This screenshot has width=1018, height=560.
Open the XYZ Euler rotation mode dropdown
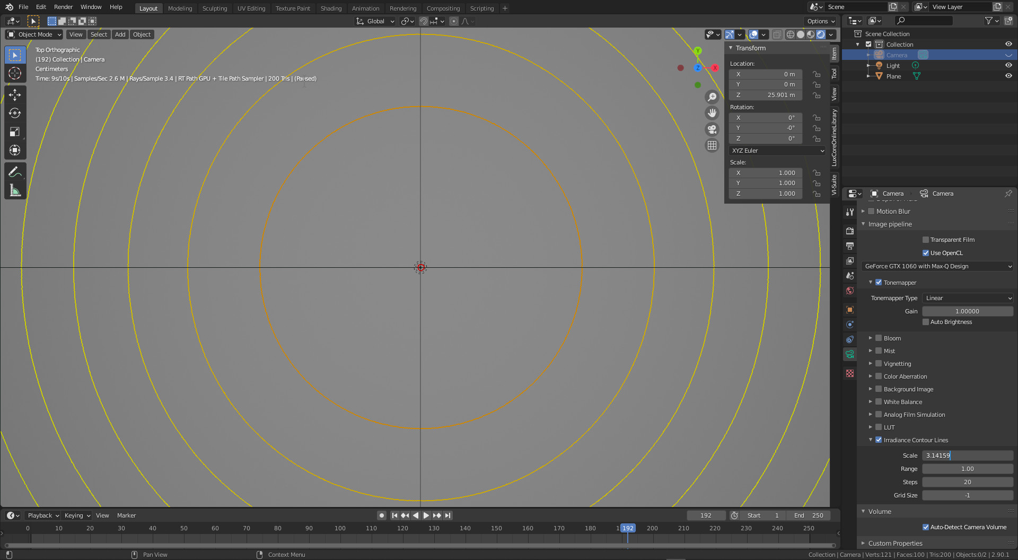(777, 151)
